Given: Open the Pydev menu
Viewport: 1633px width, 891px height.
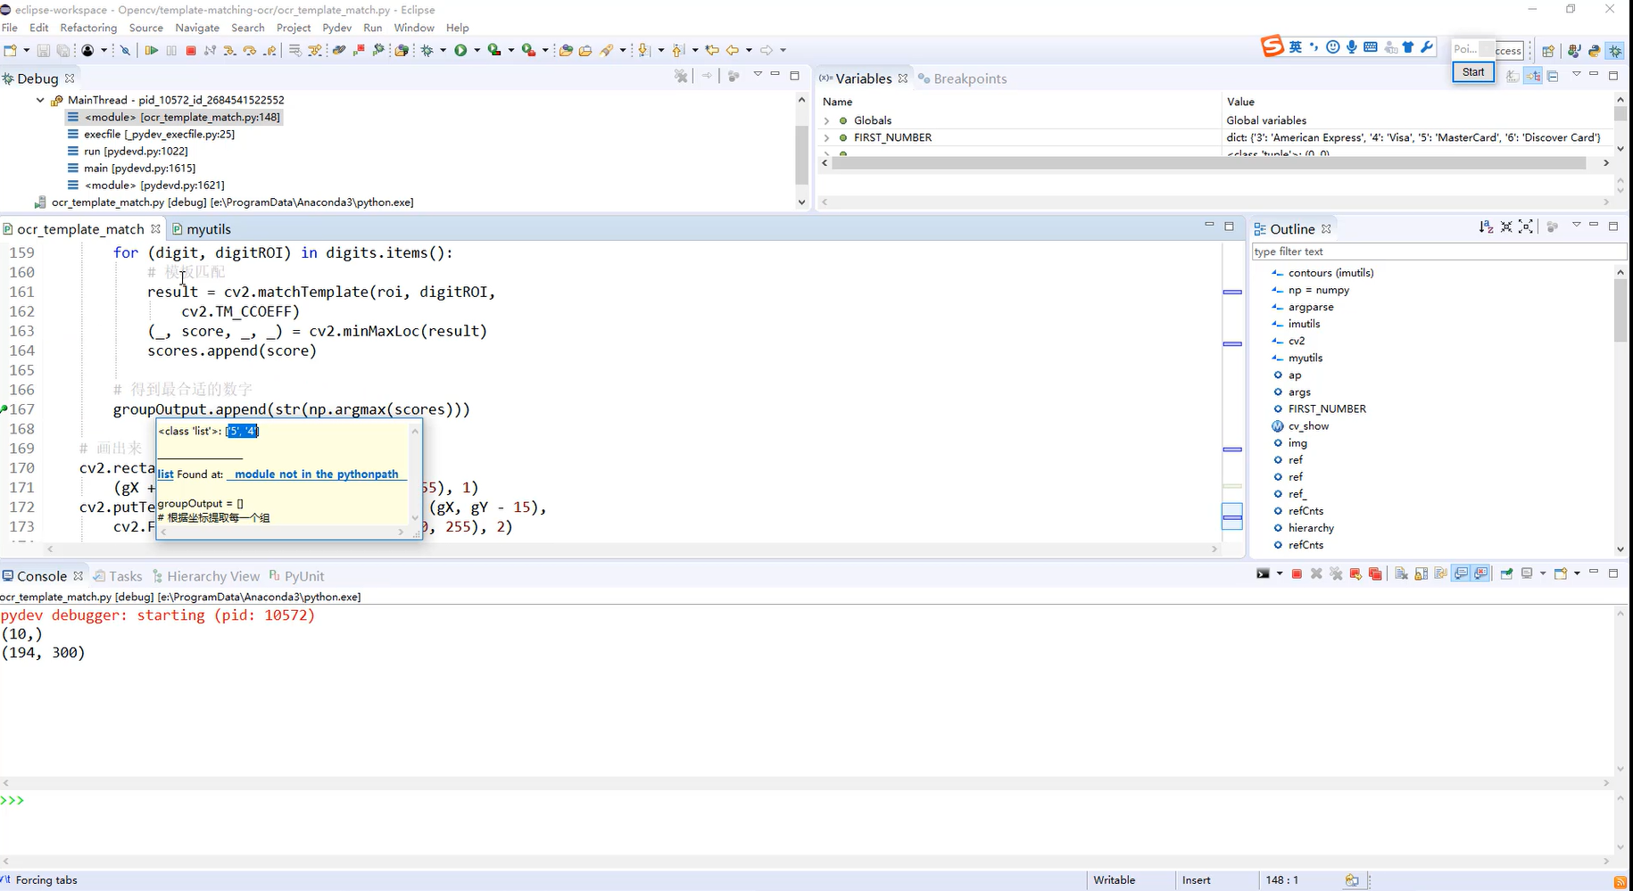Looking at the screenshot, I should pyautogui.click(x=337, y=28).
